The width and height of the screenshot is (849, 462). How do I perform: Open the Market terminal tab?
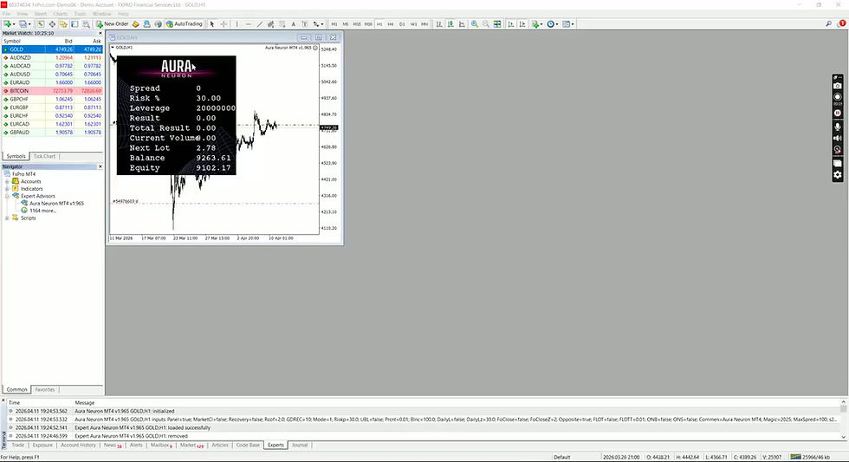tap(191, 446)
